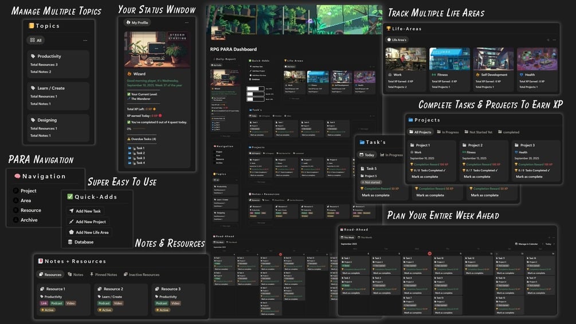
Task: Click the stacked pages icon on Resource 1
Action: pyautogui.click(x=42, y=289)
